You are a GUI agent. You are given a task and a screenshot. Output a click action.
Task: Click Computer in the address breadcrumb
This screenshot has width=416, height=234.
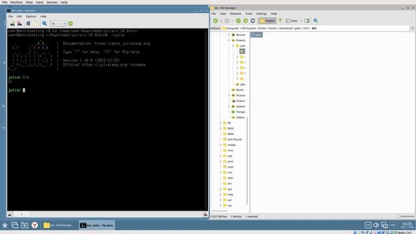232,28
